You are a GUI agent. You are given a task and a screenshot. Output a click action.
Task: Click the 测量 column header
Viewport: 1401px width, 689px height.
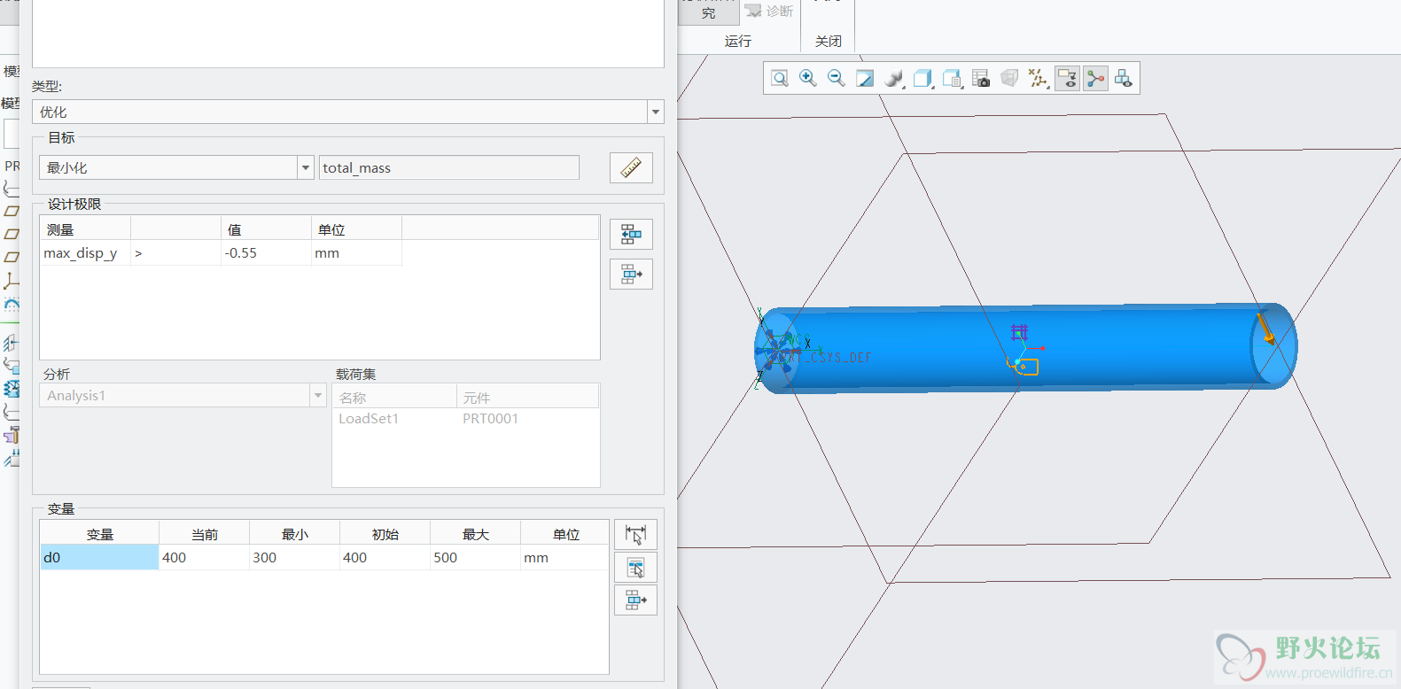85,228
